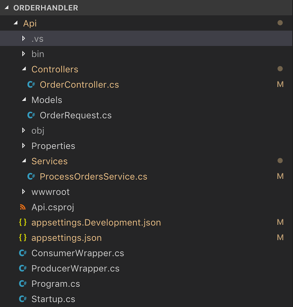Expand the bin folder
The width and height of the screenshot is (293, 307).
pyautogui.click(x=23, y=54)
